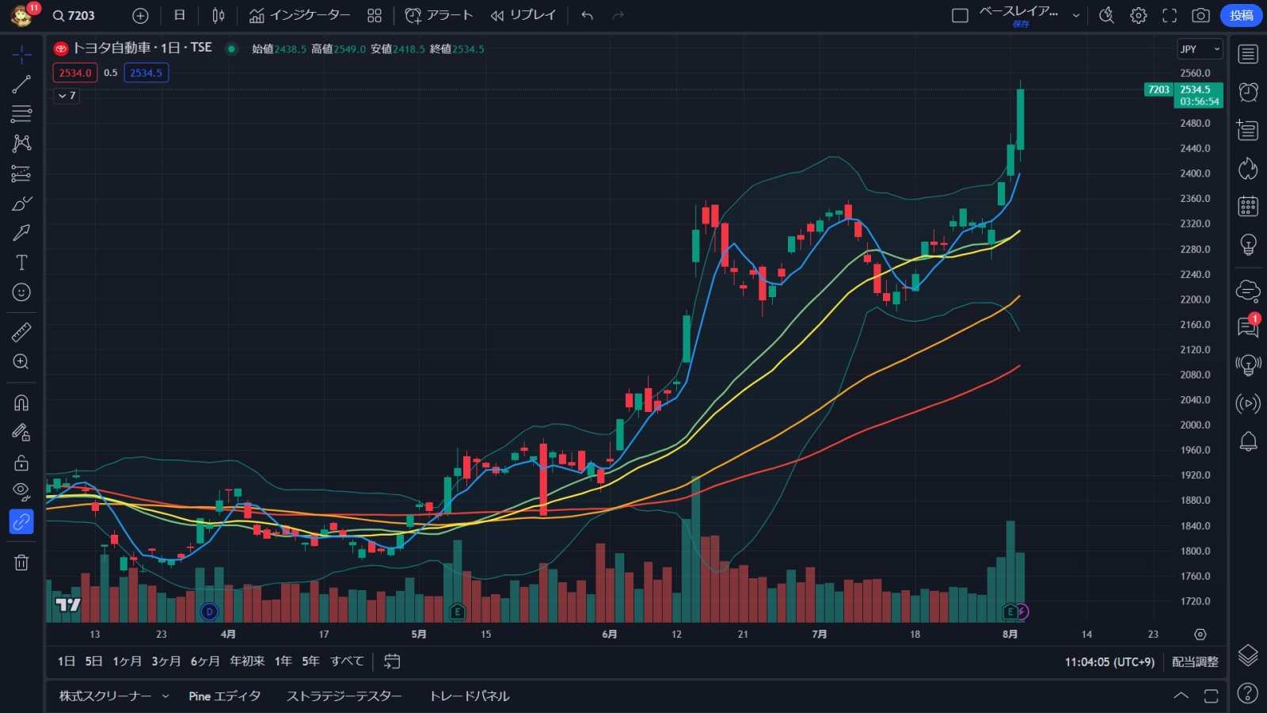This screenshot has width=1267, height=713.
Task: Open the ベースレイア layout dropdown arrow
Action: pos(1075,15)
